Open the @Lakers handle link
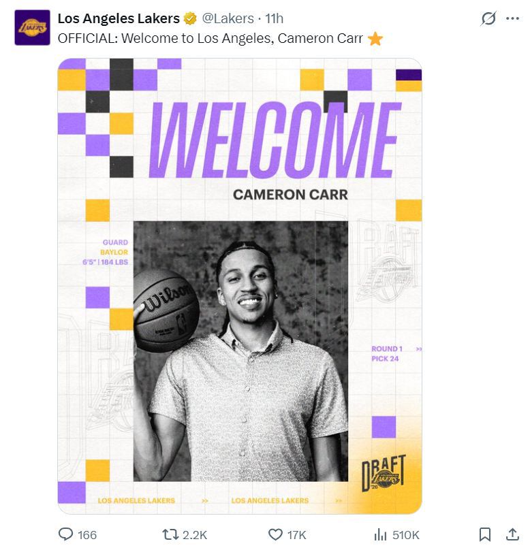The width and height of the screenshot is (530, 550). pyautogui.click(x=228, y=18)
